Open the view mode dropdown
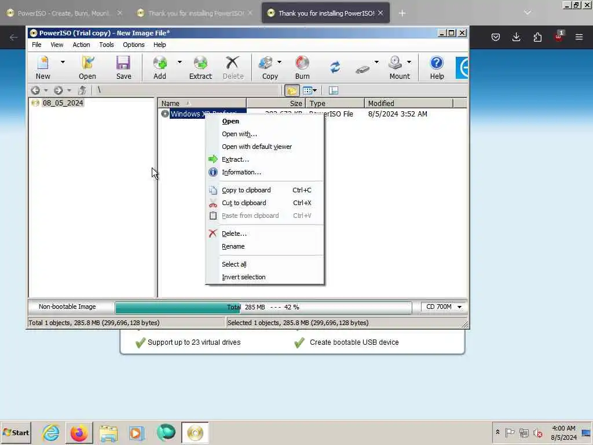The height and width of the screenshot is (445, 593). tap(310, 90)
